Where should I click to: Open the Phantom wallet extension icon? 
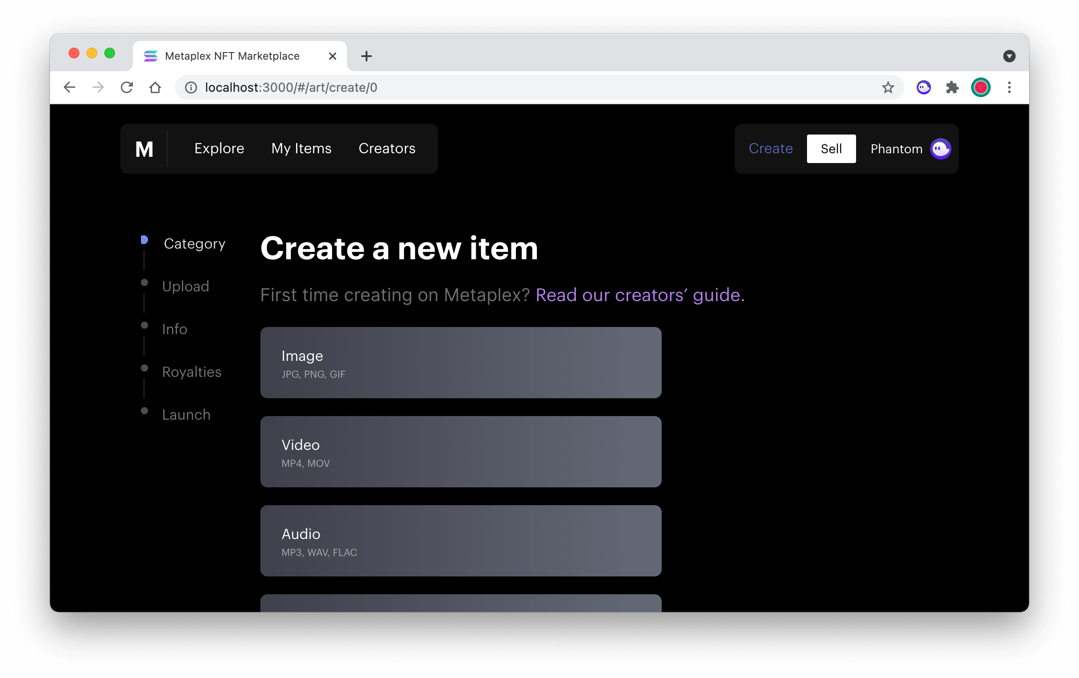pyautogui.click(x=923, y=87)
